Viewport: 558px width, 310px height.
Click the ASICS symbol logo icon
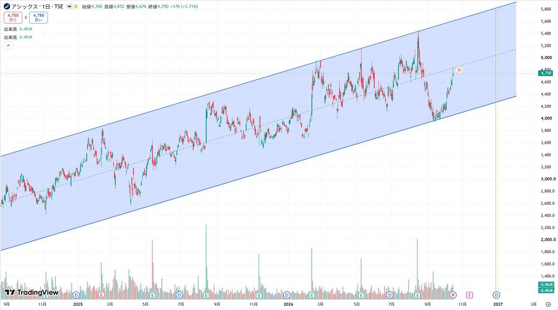tap(7, 7)
